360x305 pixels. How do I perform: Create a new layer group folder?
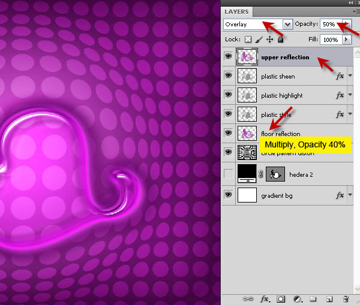(313, 298)
